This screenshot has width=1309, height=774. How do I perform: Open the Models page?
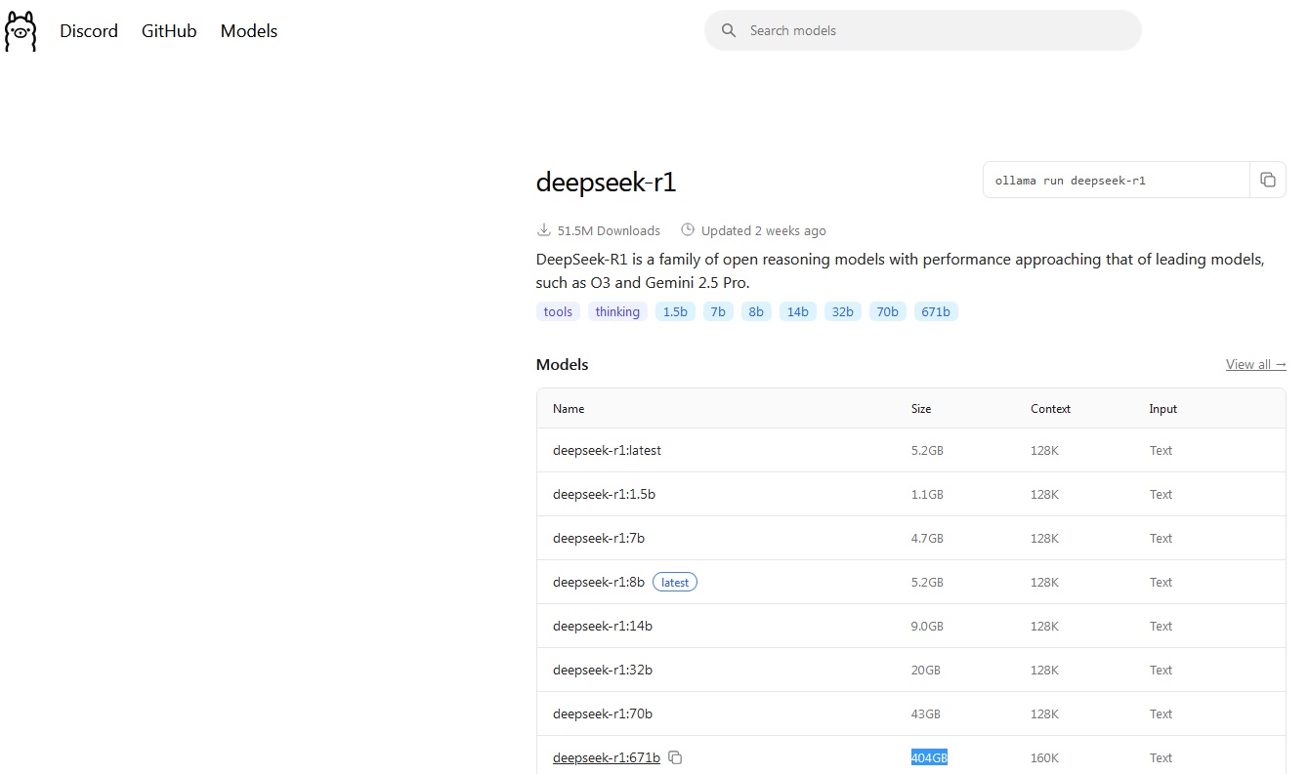coord(249,31)
